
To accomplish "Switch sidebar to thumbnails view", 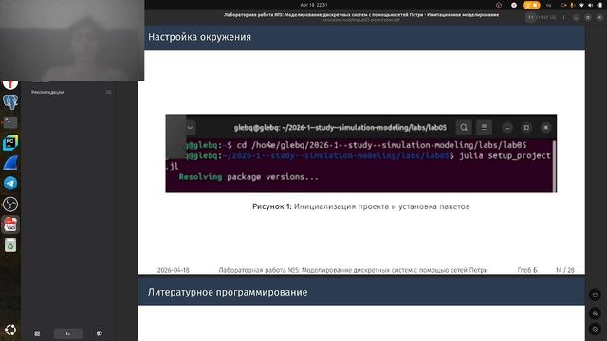I will pos(37,333).
